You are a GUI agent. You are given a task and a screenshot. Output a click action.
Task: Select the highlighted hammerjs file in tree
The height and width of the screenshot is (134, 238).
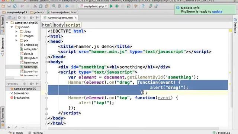[29, 67]
